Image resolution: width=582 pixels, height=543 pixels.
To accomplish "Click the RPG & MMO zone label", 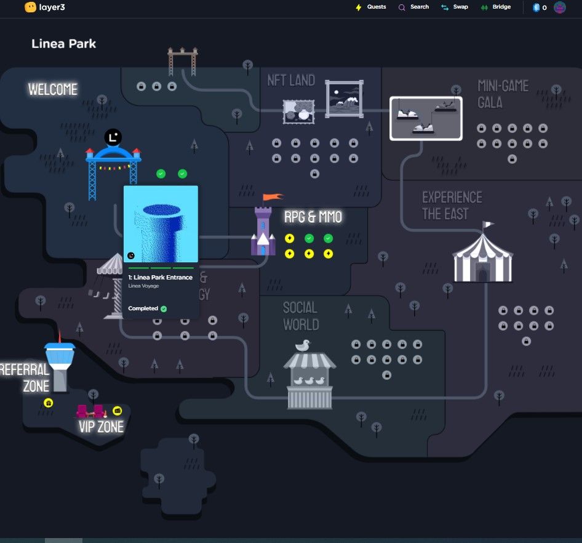I will [x=313, y=217].
